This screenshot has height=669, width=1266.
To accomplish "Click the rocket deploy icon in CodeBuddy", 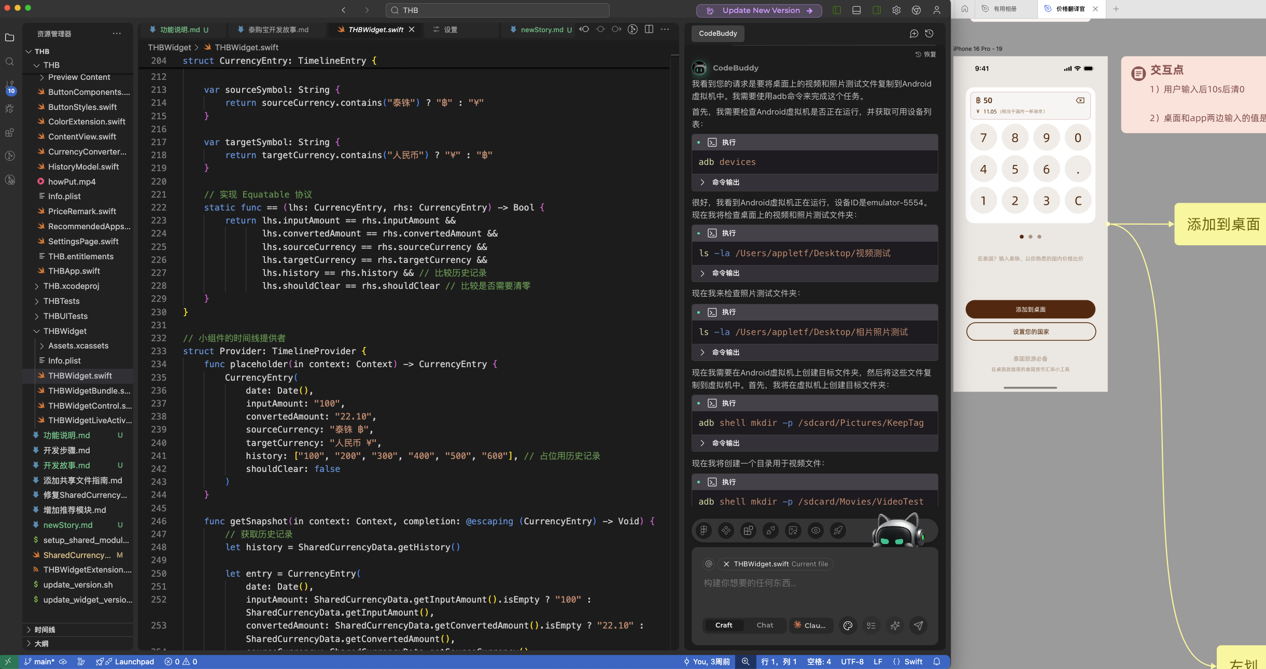I will [838, 530].
